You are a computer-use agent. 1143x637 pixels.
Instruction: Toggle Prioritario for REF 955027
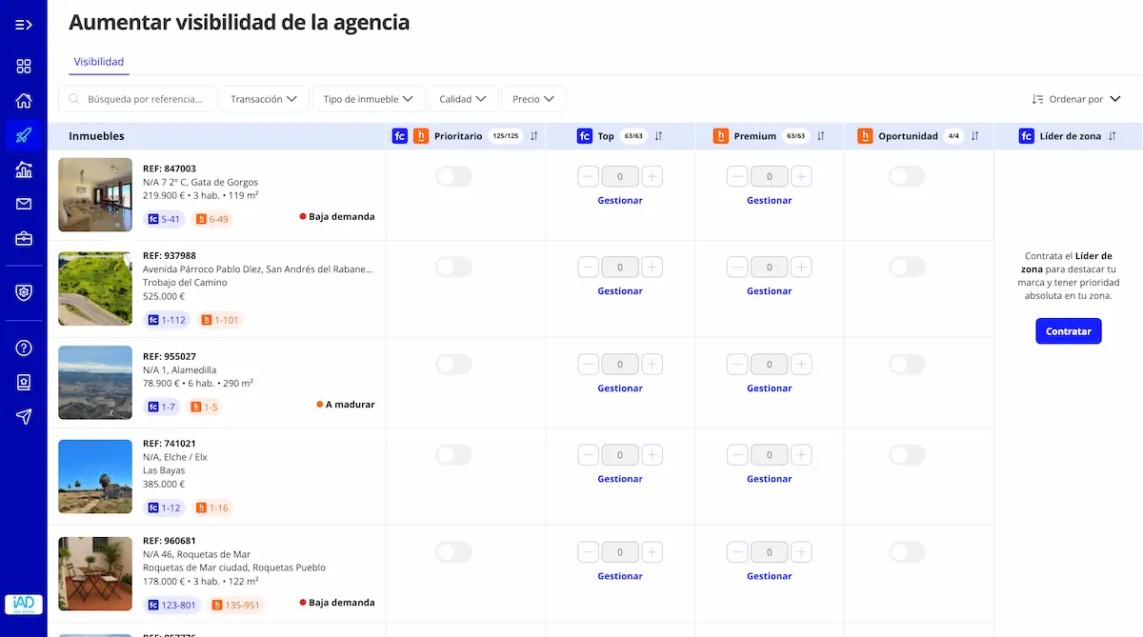[x=453, y=364]
